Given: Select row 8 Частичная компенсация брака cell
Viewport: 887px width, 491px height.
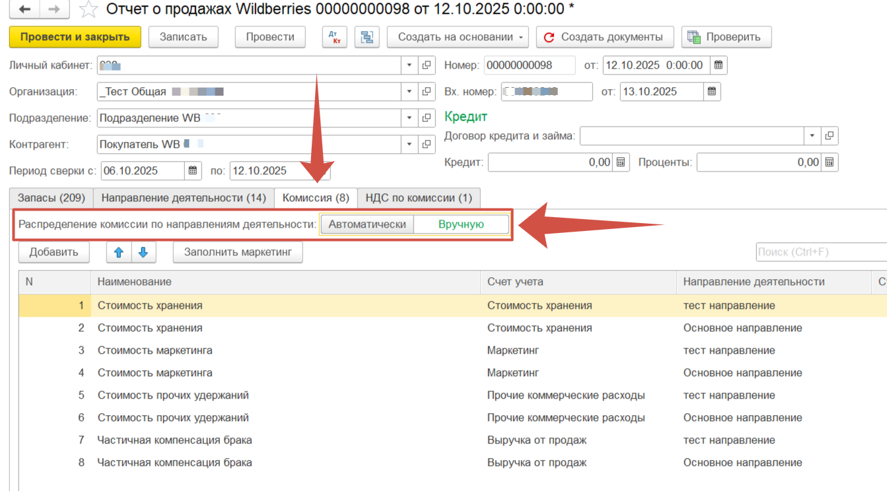Looking at the screenshot, I should pyautogui.click(x=285, y=463).
